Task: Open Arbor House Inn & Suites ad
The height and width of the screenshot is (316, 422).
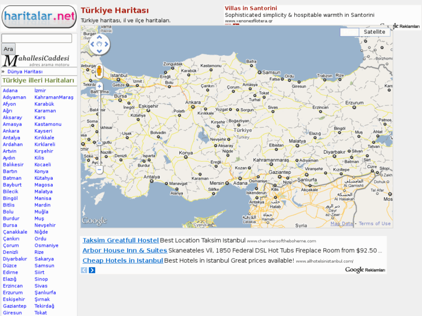Action: tap(125, 250)
